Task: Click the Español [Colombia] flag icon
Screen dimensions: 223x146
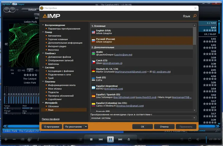Action: [x=93, y=105]
